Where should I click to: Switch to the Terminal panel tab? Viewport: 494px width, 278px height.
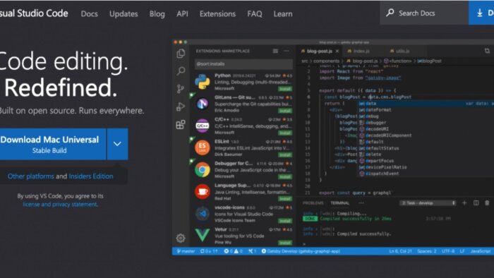339,203
